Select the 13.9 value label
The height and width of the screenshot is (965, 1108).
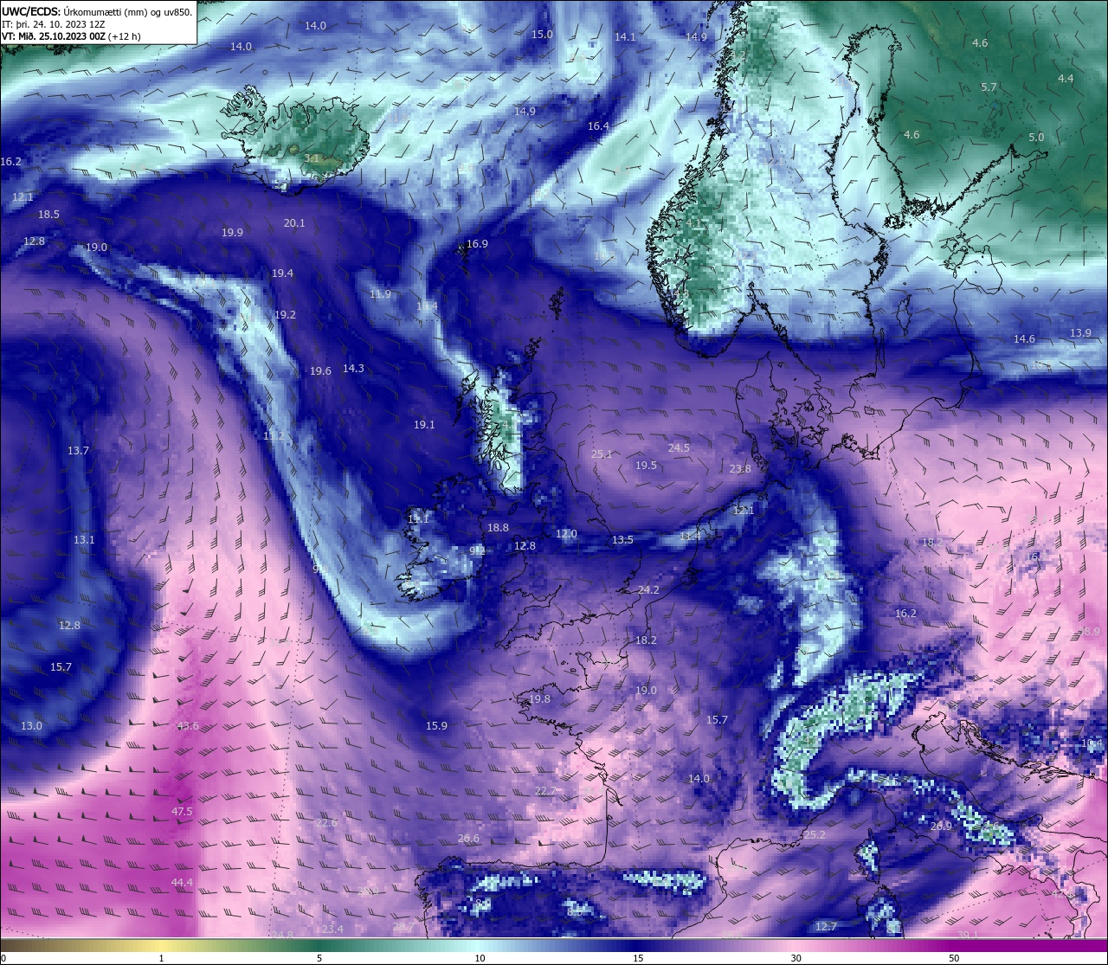click(x=1080, y=333)
